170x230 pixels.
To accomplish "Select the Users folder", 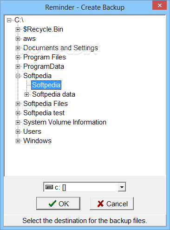I will point(32,131).
